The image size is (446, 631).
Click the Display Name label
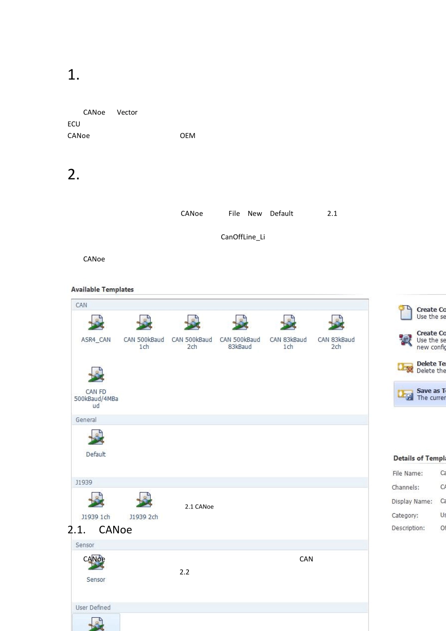[x=412, y=501]
